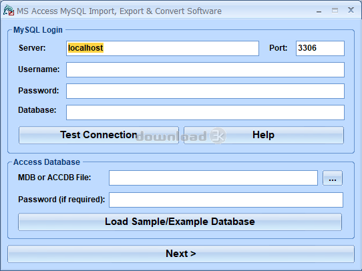Viewport: 362px width, 271px height.
Task: Click the application icon in the title bar
Action: [x=9, y=11]
